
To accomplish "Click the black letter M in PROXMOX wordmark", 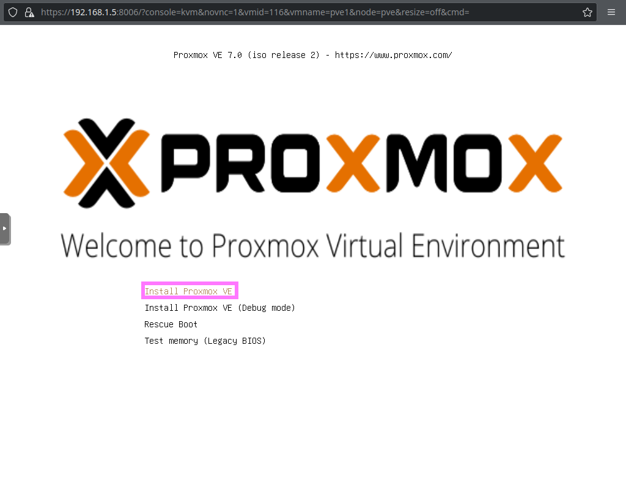I will coord(417,163).
